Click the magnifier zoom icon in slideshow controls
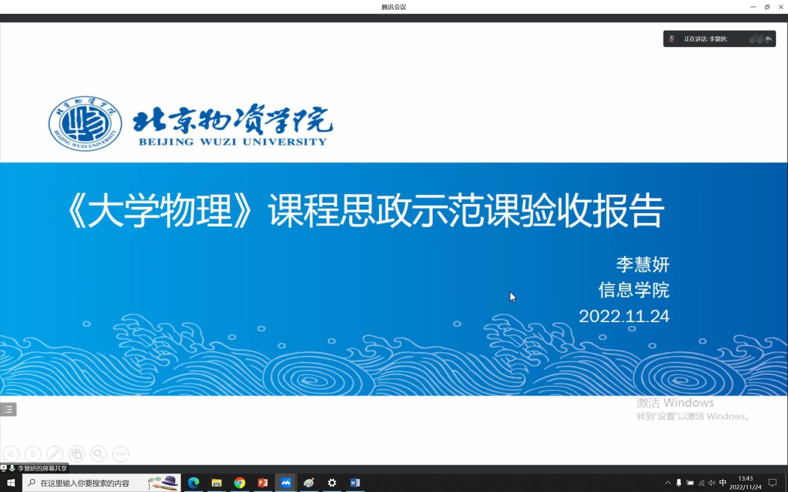Screen dimensions: 788x492 click(x=98, y=454)
